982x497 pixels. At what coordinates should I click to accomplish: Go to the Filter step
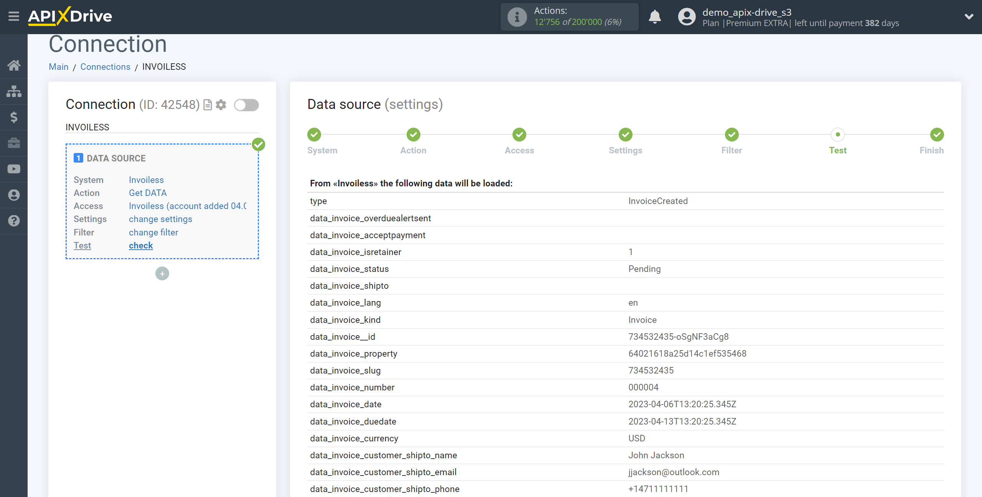pyautogui.click(x=732, y=135)
